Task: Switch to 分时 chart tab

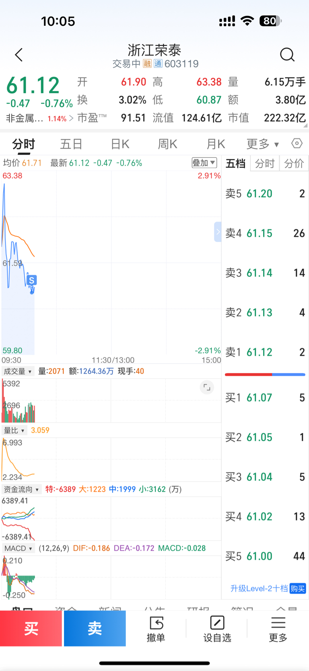Action: pos(24,144)
